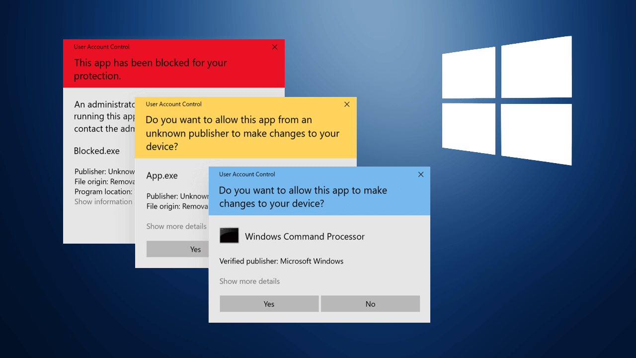Click Yes in the yellow App.exe dialog

(x=177, y=249)
